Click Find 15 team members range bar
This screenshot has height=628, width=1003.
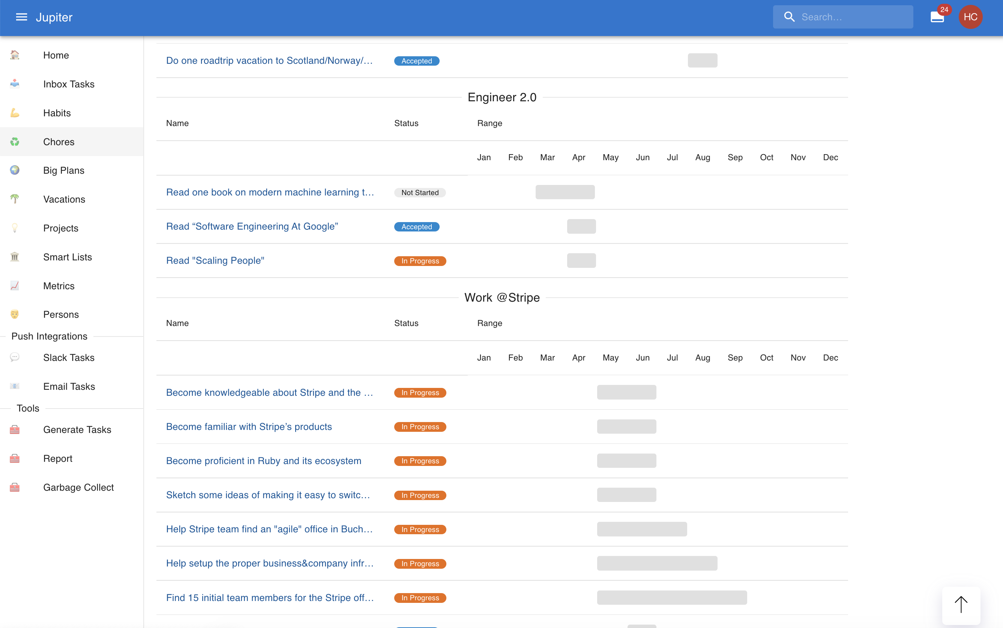click(671, 597)
